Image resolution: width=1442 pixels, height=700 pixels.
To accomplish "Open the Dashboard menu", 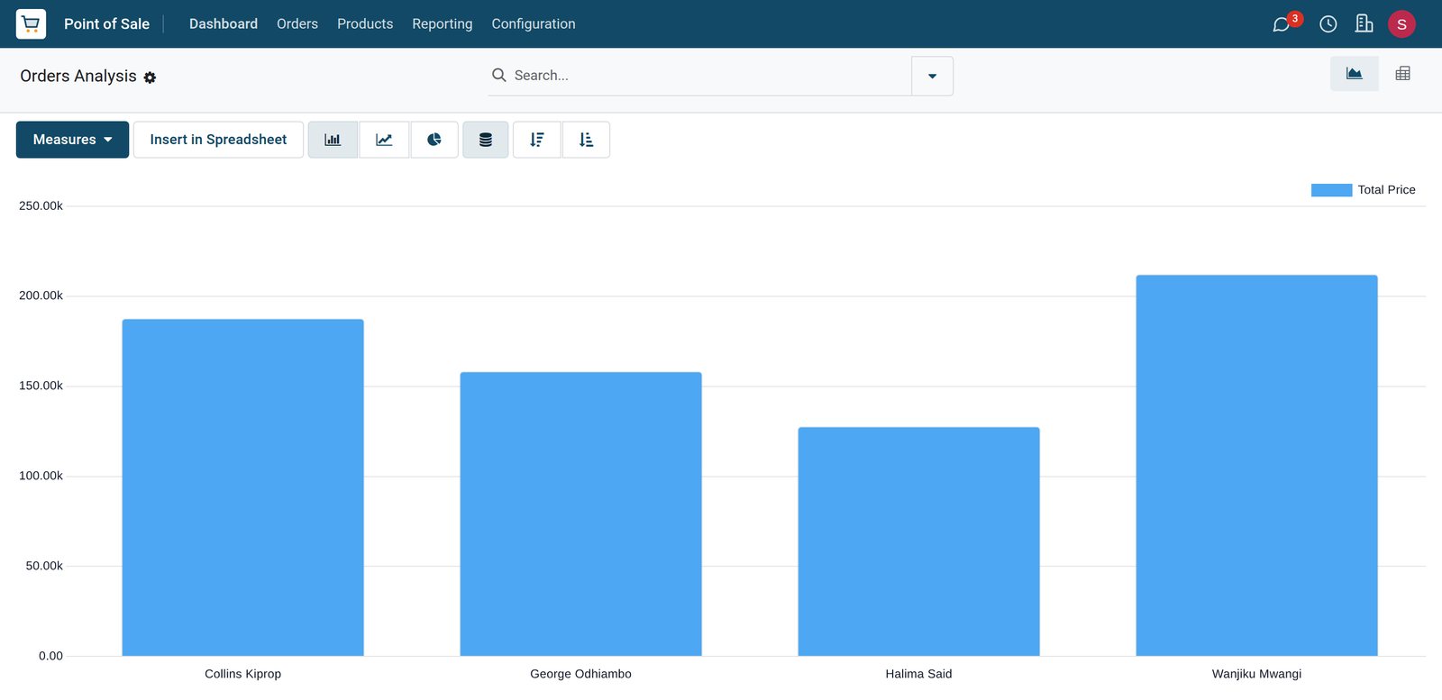I will [224, 23].
